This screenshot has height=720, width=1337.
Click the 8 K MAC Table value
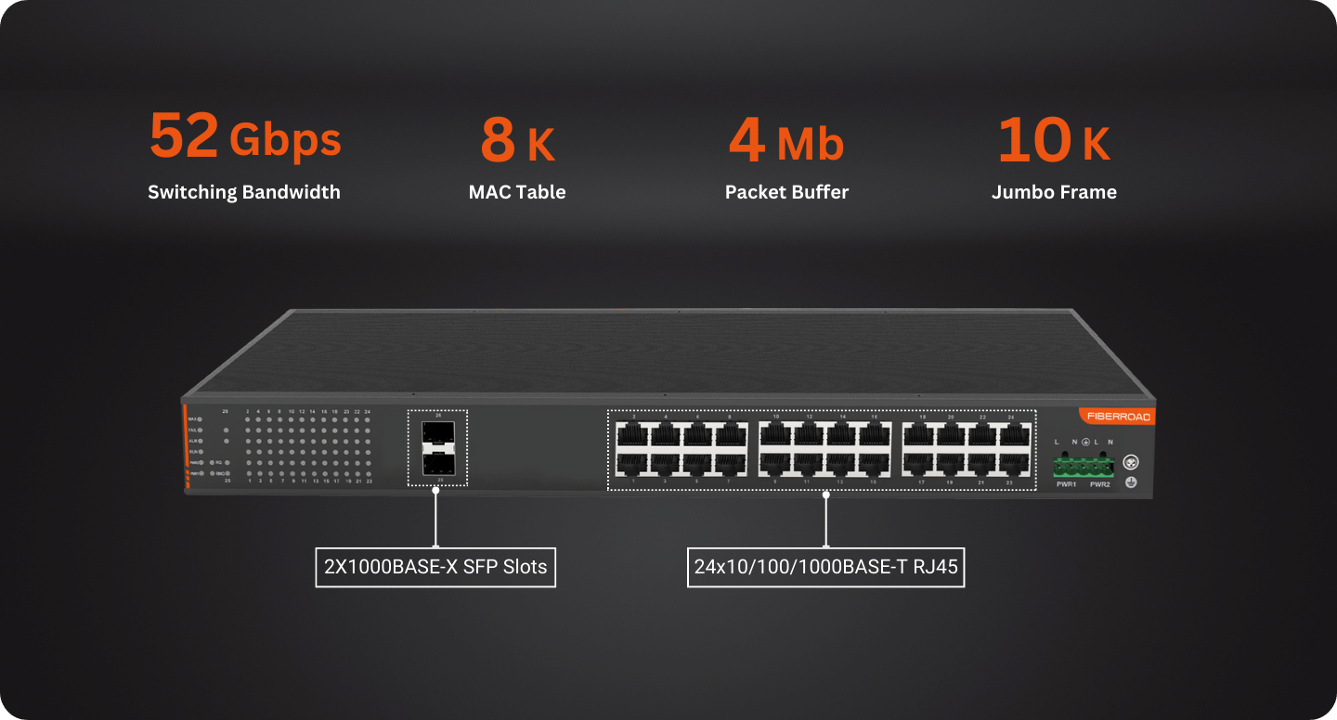tap(517, 141)
